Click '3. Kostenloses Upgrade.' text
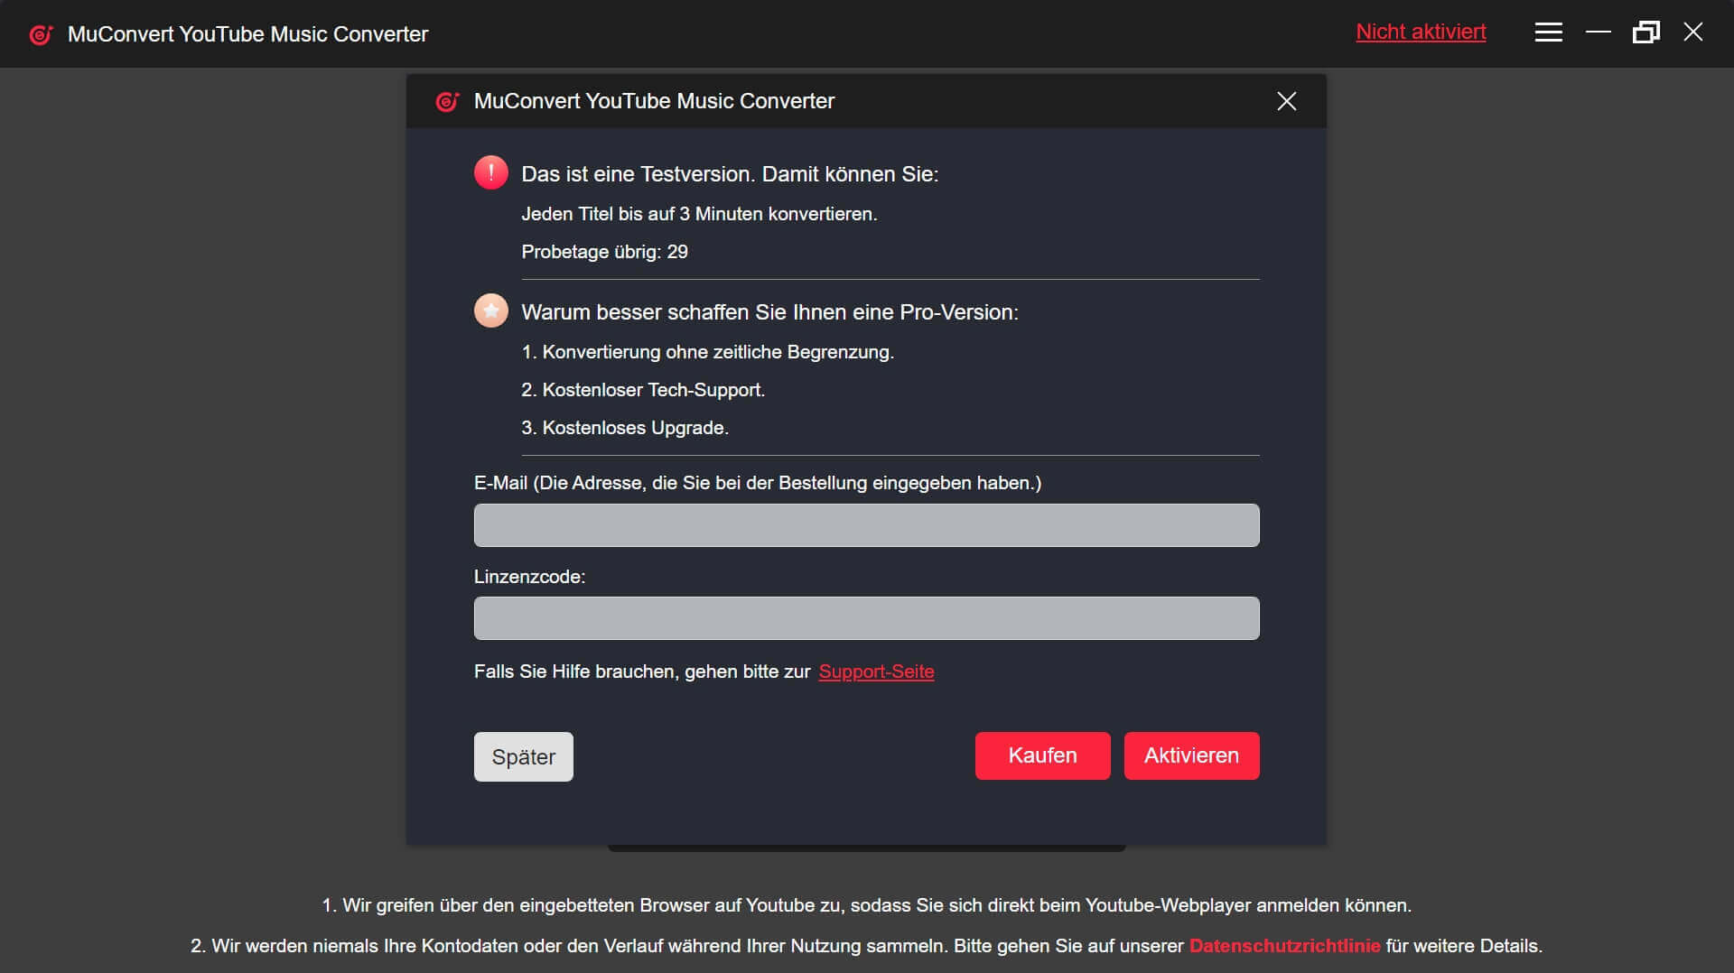The height and width of the screenshot is (973, 1734). click(625, 428)
